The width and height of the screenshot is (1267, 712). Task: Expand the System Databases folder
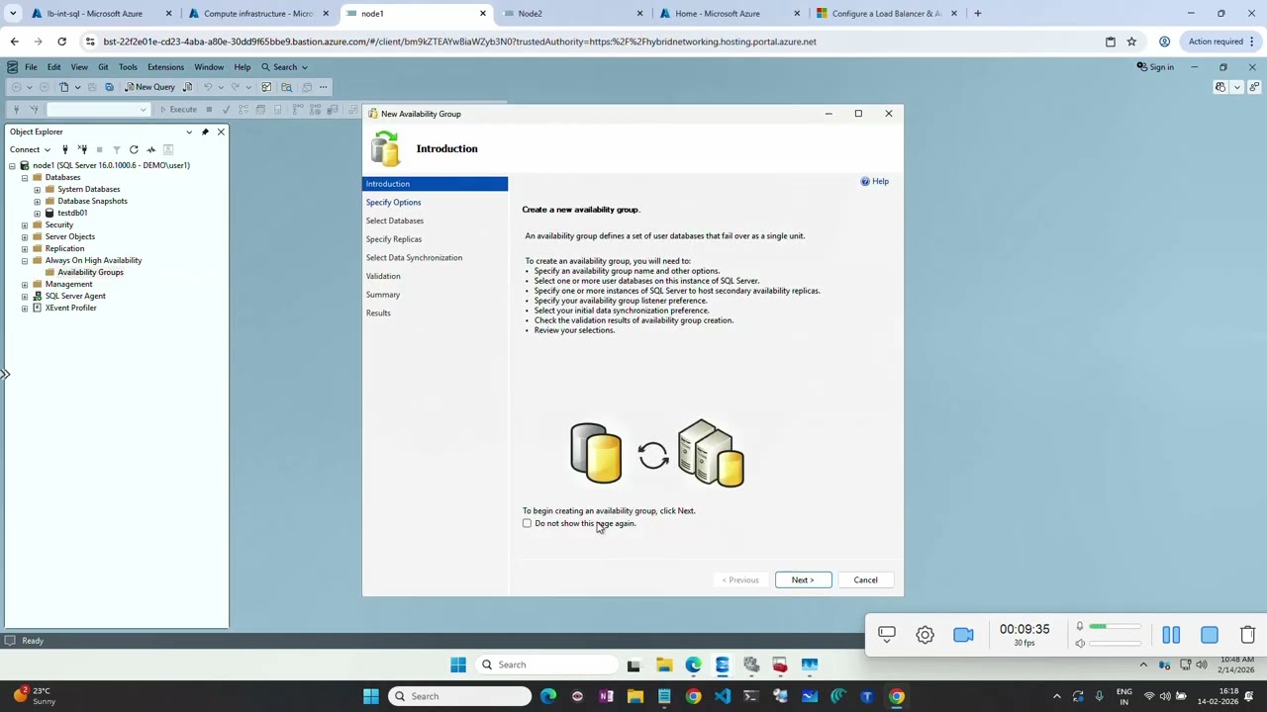click(x=38, y=189)
